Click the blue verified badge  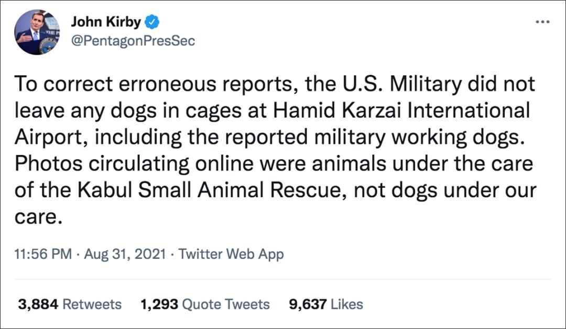(x=152, y=22)
